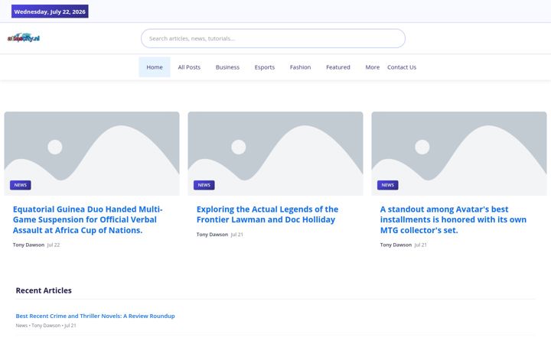Open the Fashion category
The image size is (551, 344).
pos(300,67)
